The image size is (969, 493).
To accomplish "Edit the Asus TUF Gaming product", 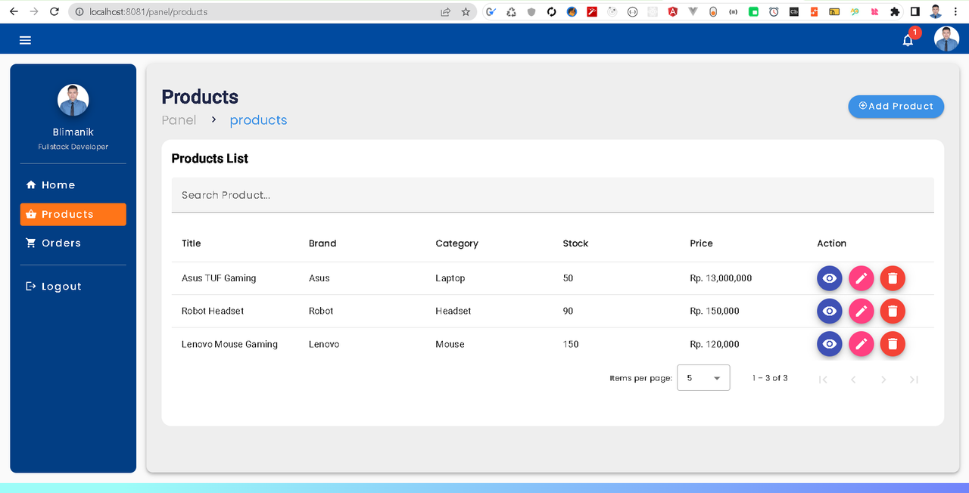I will [861, 278].
